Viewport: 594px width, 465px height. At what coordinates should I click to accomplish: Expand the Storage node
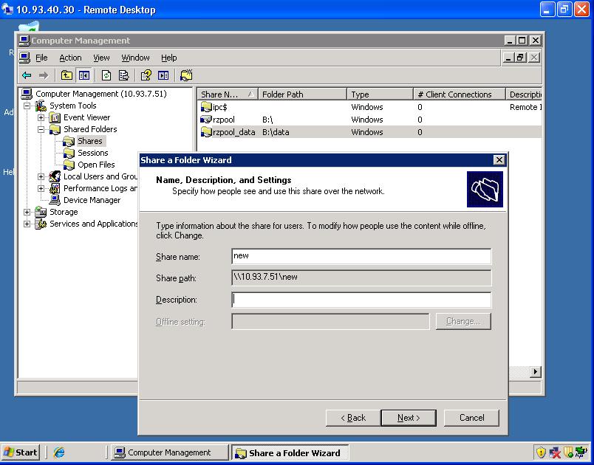pos(27,212)
